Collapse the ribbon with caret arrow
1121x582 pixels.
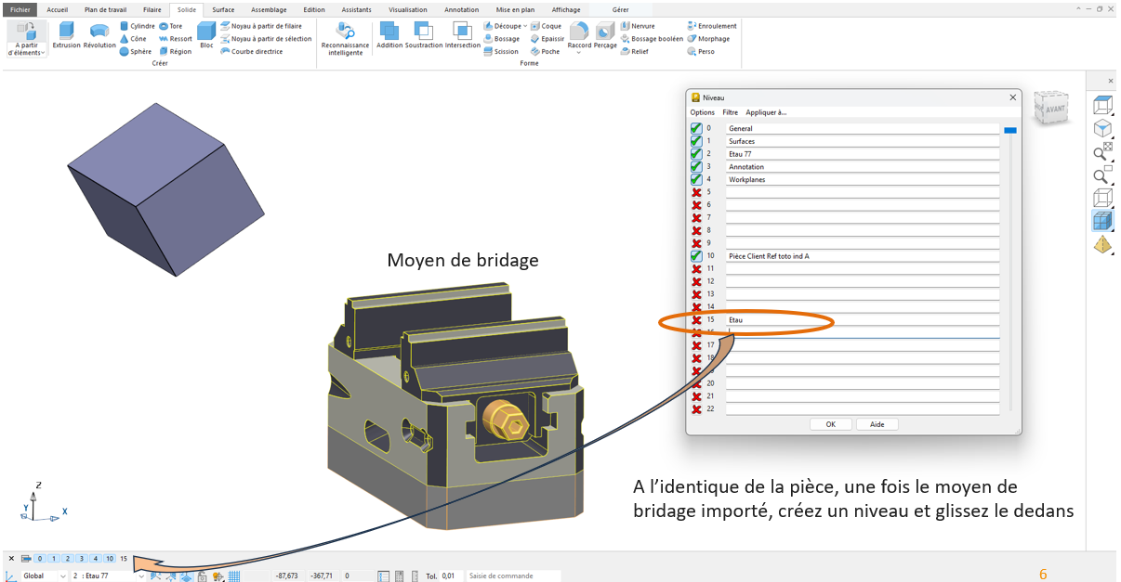[x=1080, y=8]
